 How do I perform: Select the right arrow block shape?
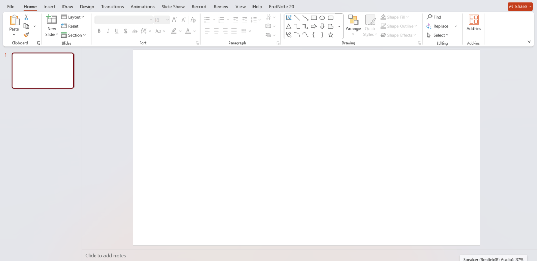314,26
